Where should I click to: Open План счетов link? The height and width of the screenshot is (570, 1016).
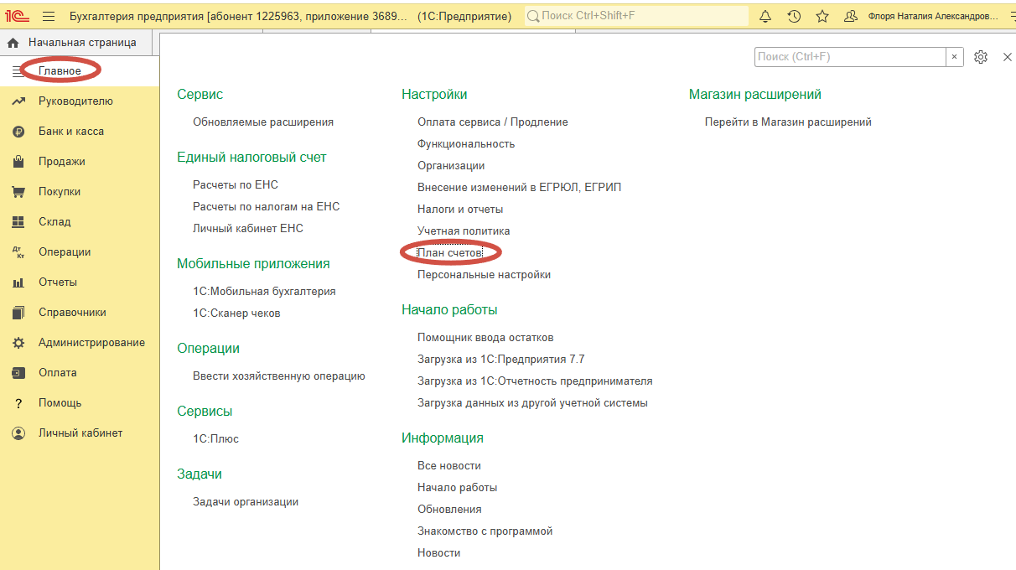click(x=450, y=252)
